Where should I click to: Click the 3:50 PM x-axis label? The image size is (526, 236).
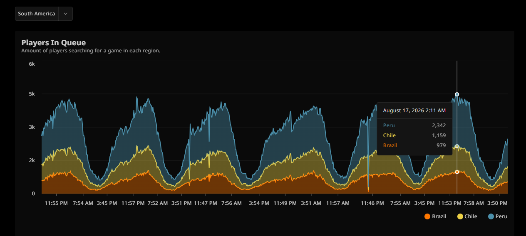coord(497,203)
